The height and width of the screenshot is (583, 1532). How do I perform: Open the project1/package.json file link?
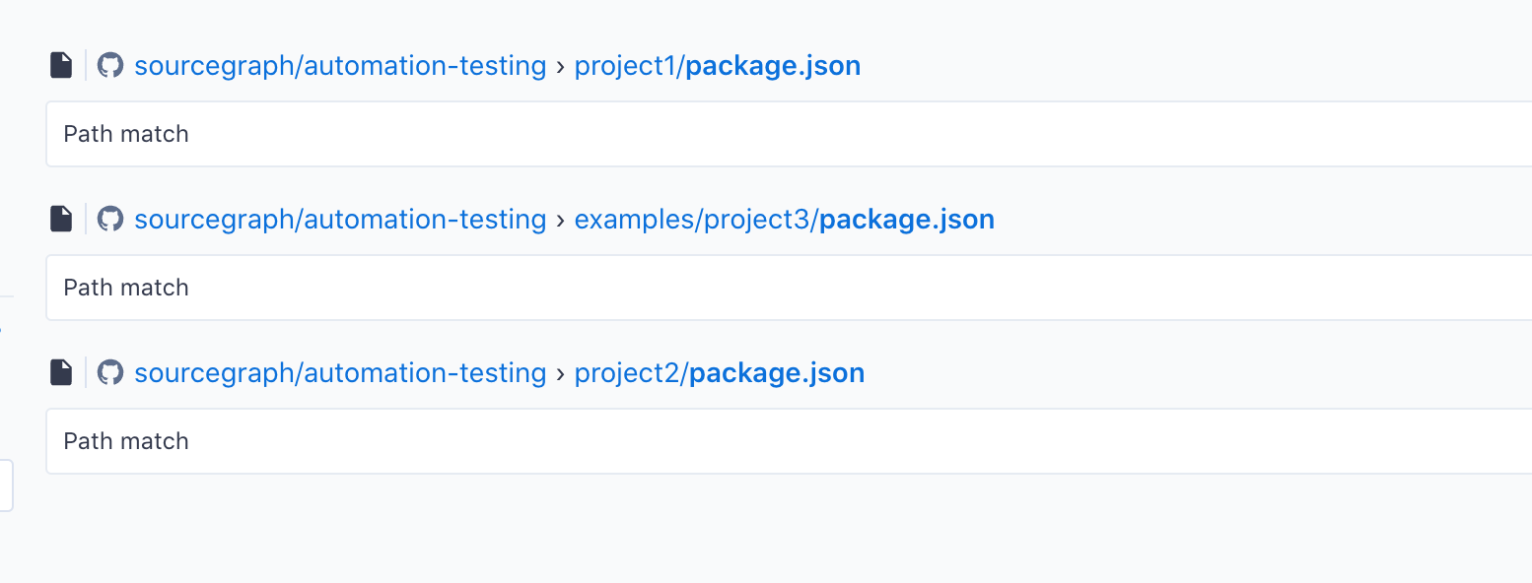point(718,66)
